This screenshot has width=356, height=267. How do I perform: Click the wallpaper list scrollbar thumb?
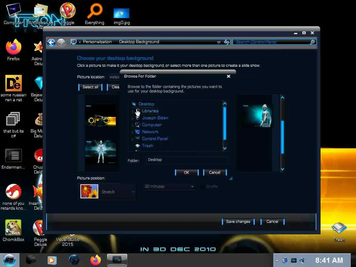coord(283,137)
